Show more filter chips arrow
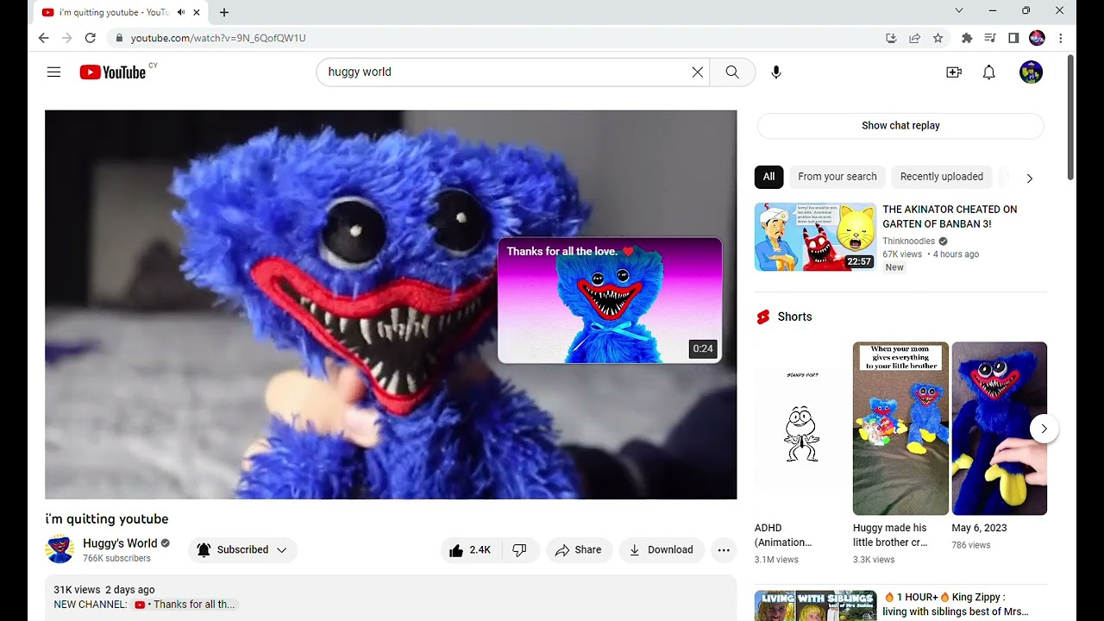1104x621 pixels. click(x=1029, y=178)
